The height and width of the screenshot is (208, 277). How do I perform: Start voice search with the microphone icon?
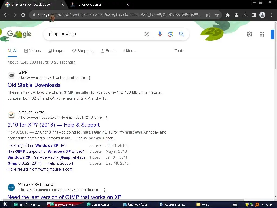(x=160, y=34)
